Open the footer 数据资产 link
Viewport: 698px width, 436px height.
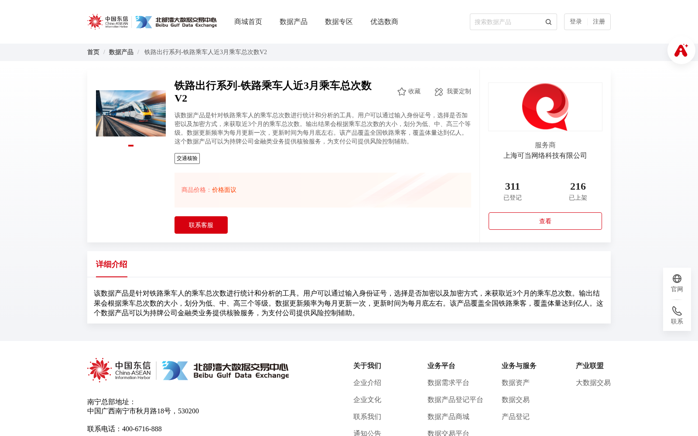point(516,383)
